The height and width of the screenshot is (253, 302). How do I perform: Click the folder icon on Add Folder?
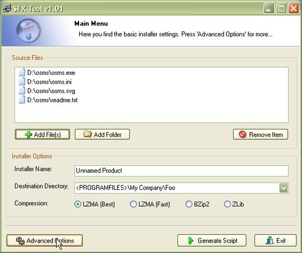(87, 134)
